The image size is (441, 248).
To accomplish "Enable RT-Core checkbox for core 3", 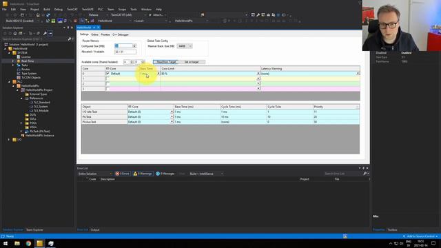I will point(107,89).
